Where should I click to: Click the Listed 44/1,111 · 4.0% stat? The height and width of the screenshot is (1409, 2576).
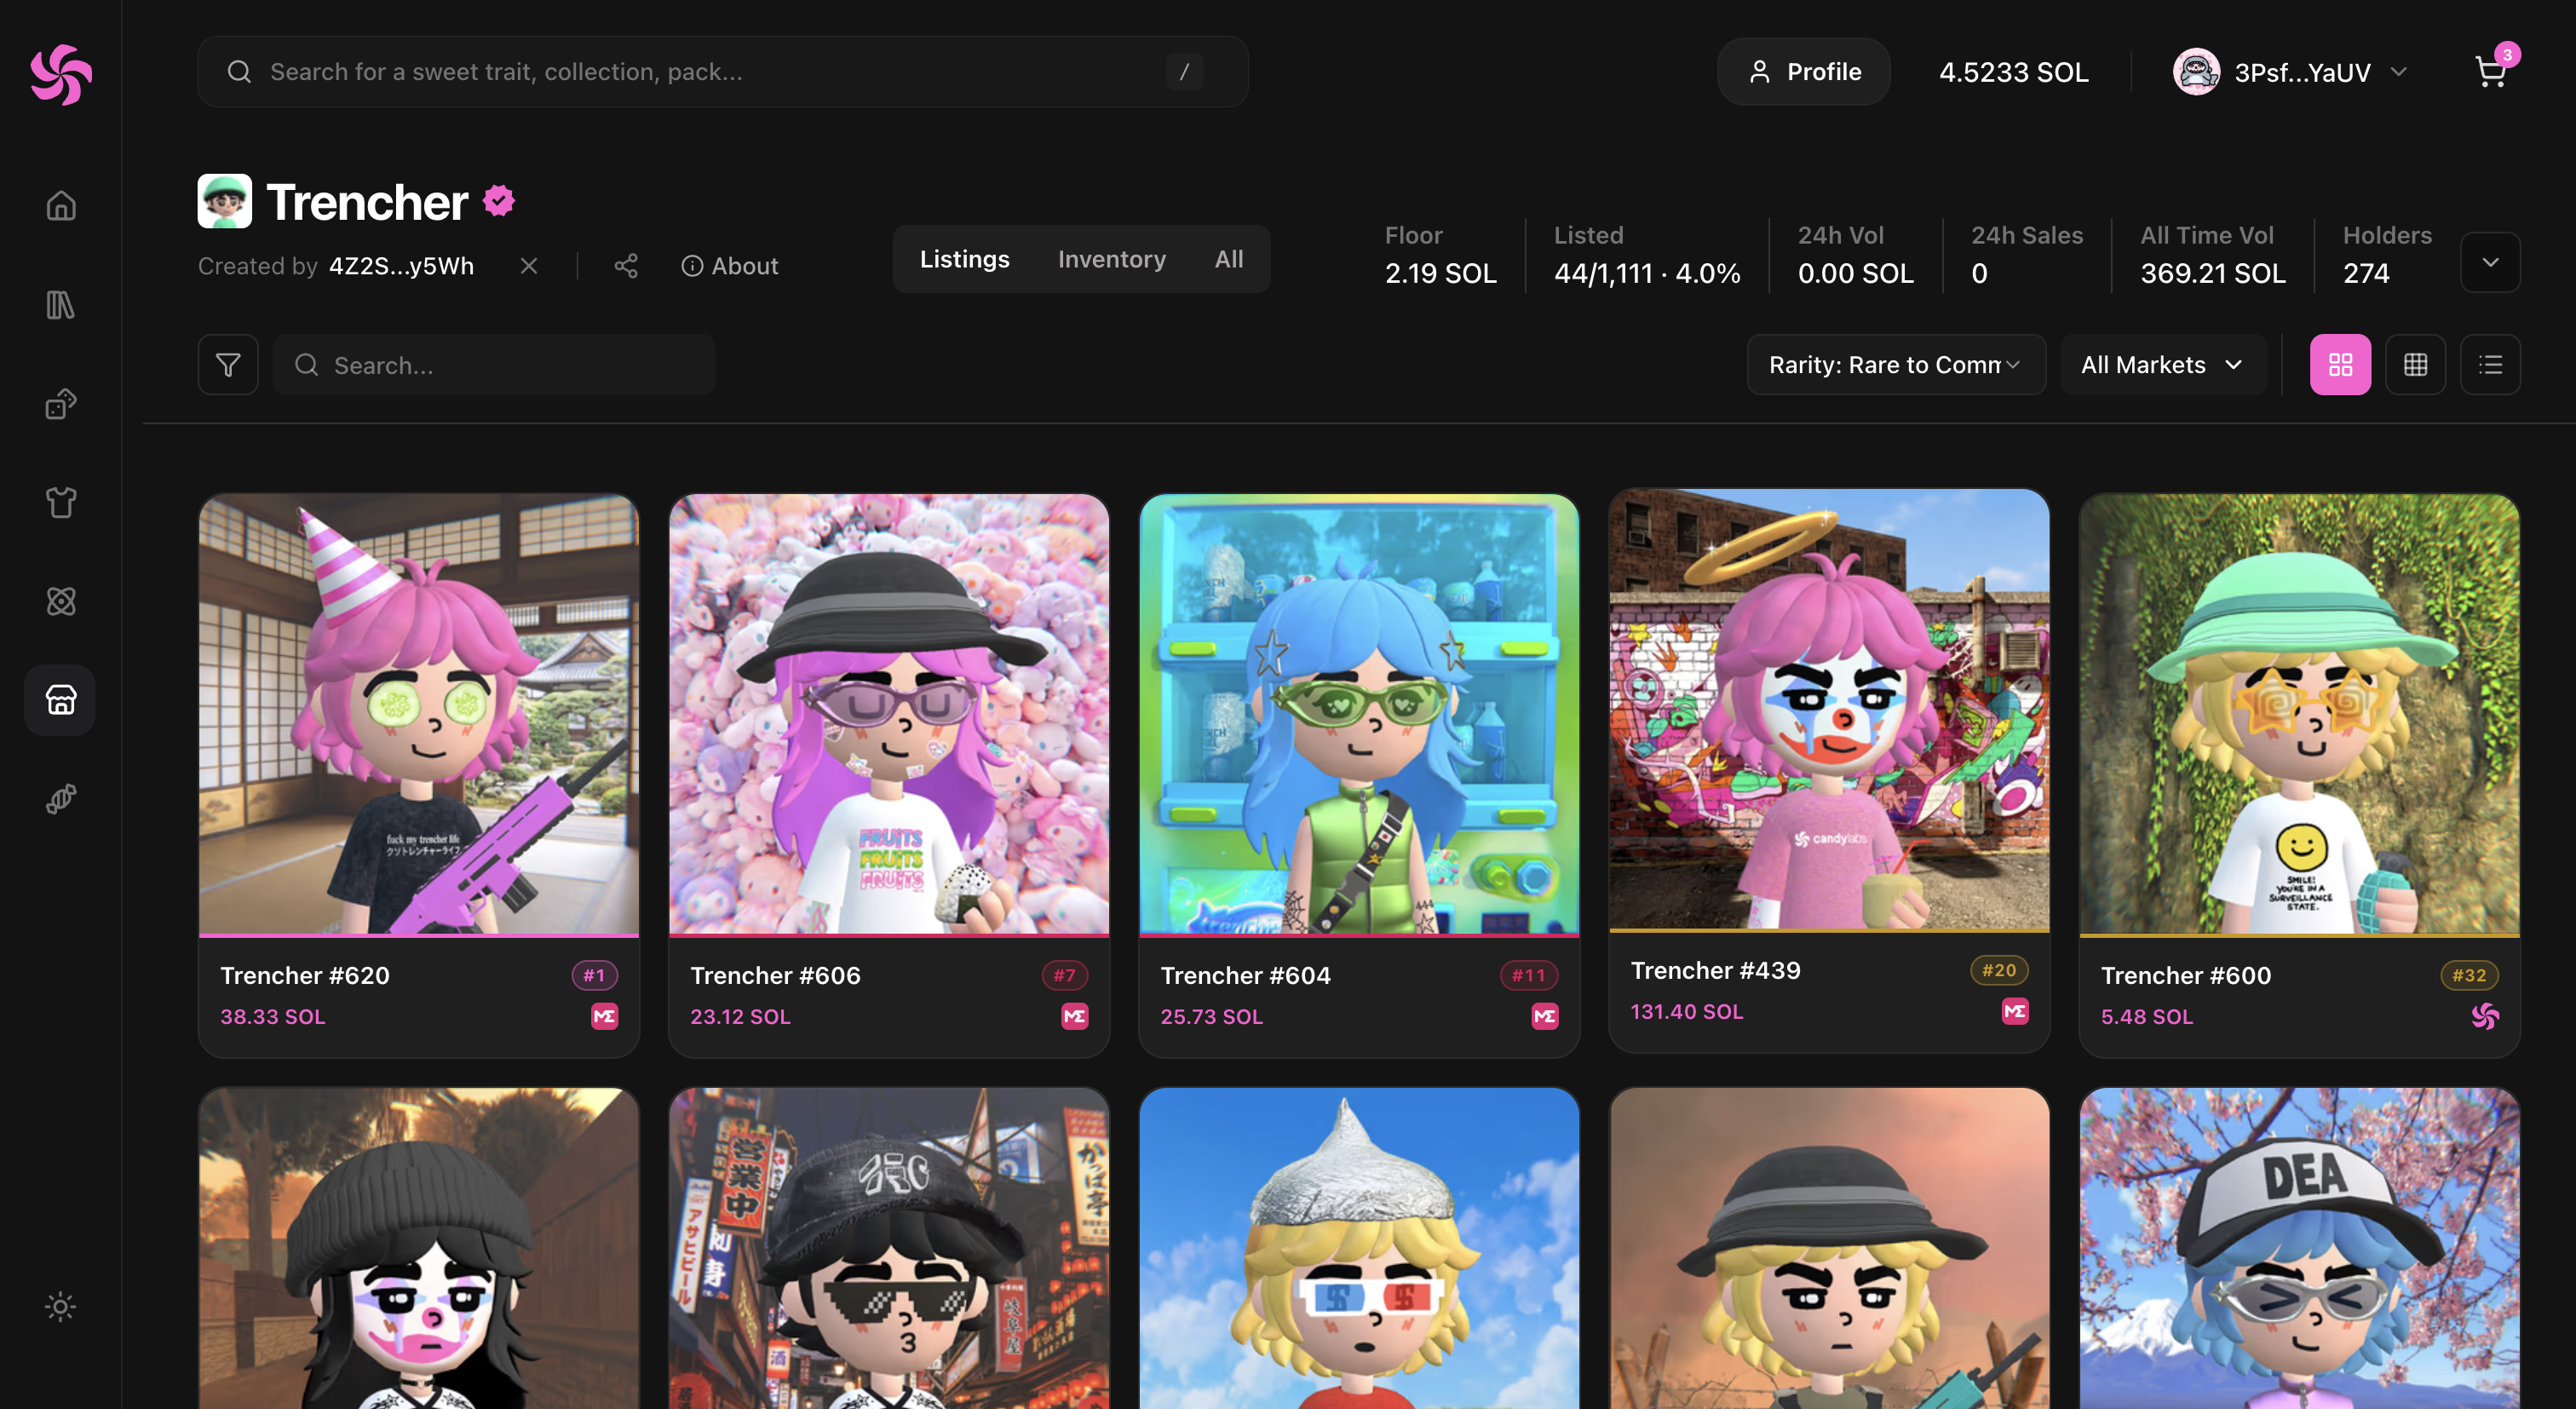click(x=1647, y=256)
